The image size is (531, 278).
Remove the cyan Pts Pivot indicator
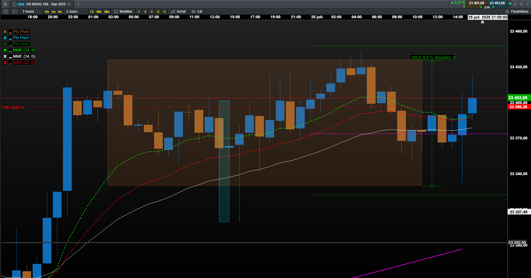click(5, 38)
